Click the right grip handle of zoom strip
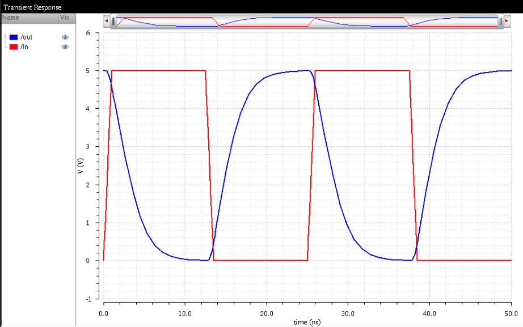This screenshot has height=327, width=523. (500, 21)
